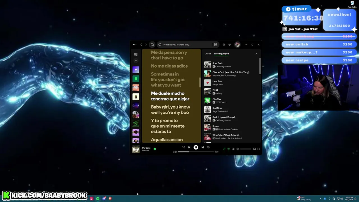359x202 pixels.
Task: Skip to next track
Action: pos(202,147)
